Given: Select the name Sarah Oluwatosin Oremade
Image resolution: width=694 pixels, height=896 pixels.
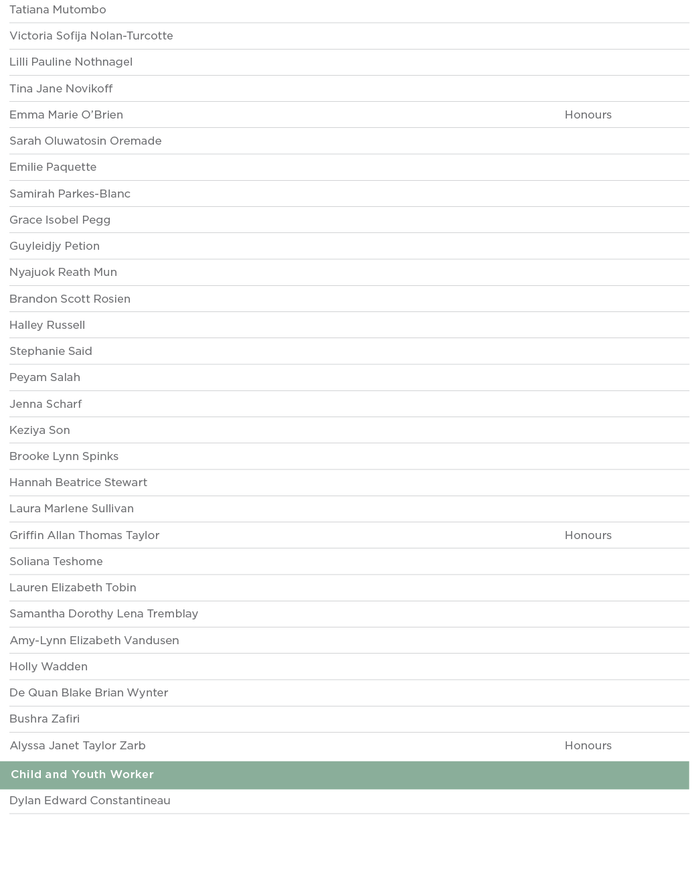Looking at the screenshot, I should 85,141.
